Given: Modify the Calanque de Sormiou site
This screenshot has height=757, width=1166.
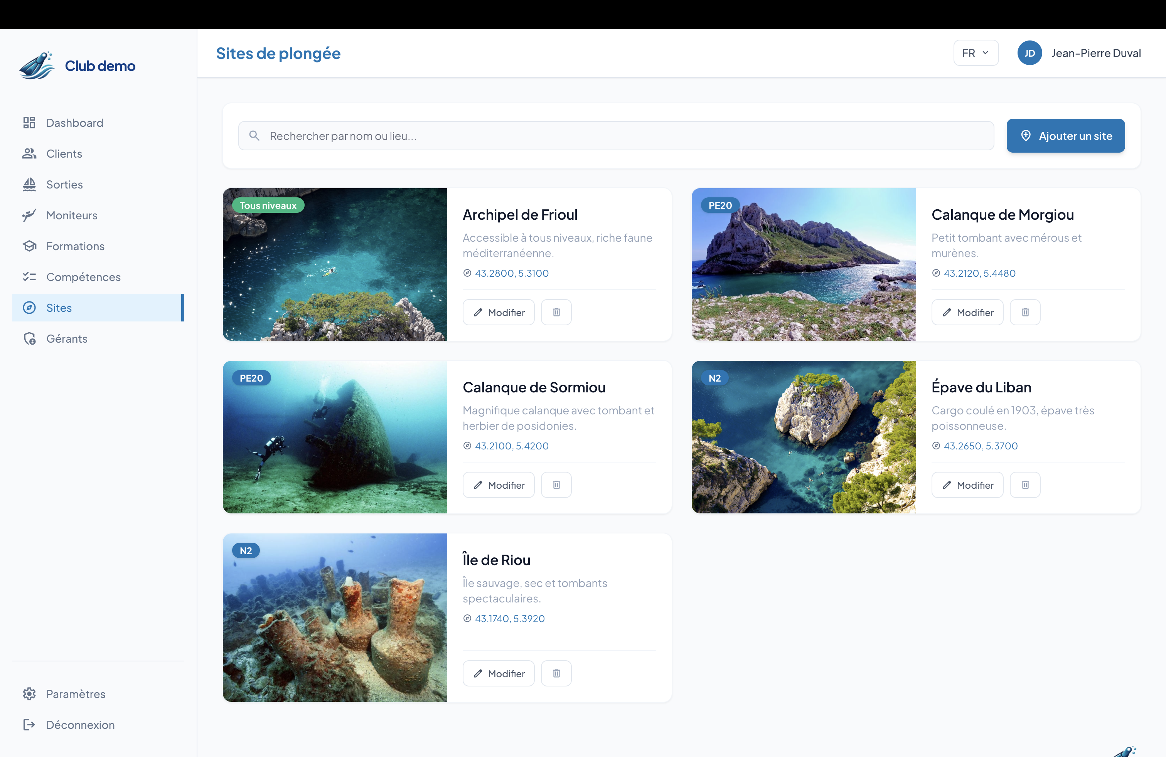Looking at the screenshot, I should (x=498, y=485).
